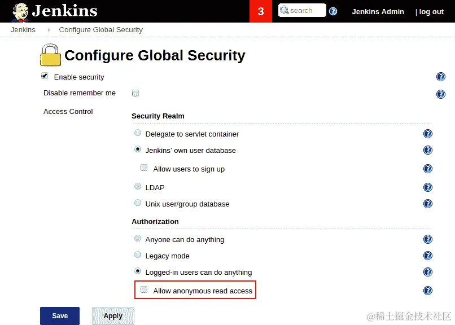The image size is (455, 325).
Task: Click the Apply button
Action: pyautogui.click(x=113, y=316)
